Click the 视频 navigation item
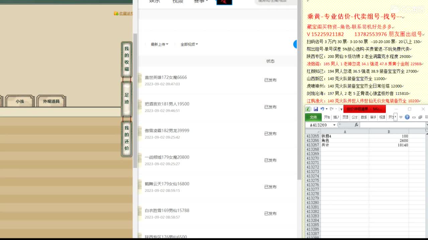Image resolution: width=428 pixels, height=240 pixels. coord(178,2)
